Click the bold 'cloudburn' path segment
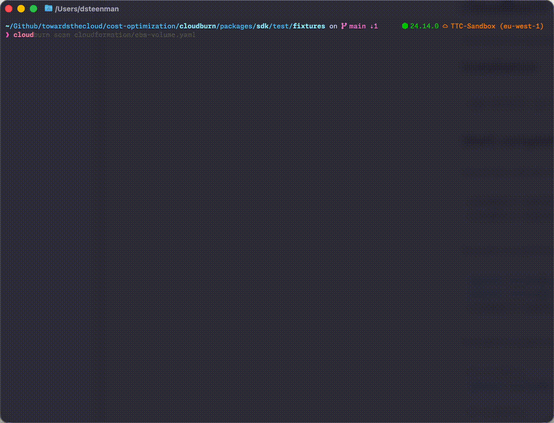This screenshot has height=423, width=554. coord(198,26)
